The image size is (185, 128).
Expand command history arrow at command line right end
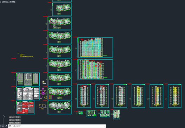(105, 126)
